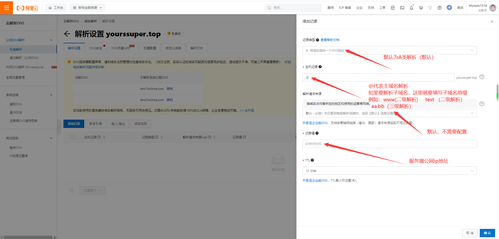Click the notification bell icon

pyautogui.click(x=411, y=8)
